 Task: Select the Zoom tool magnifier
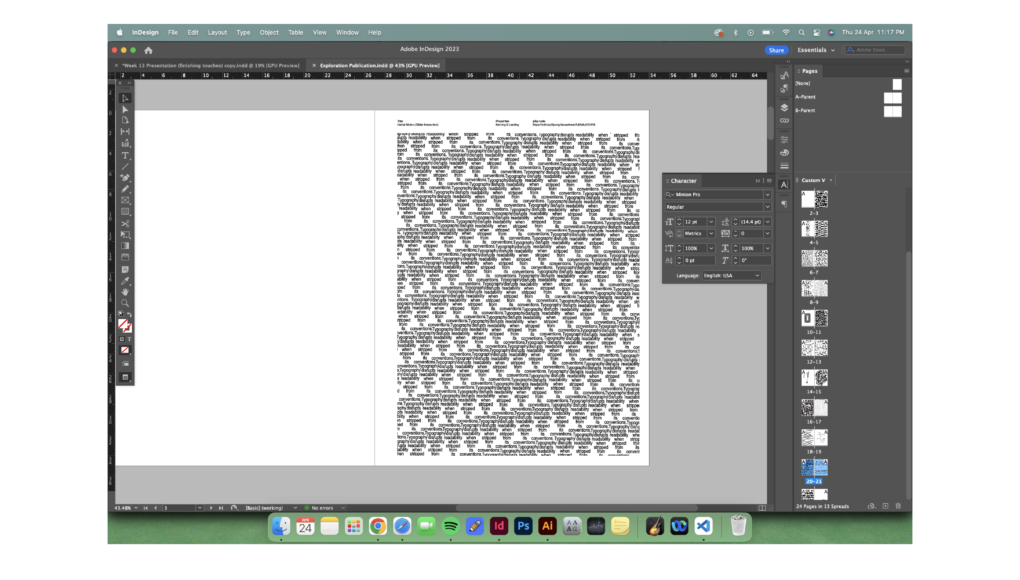click(x=125, y=303)
